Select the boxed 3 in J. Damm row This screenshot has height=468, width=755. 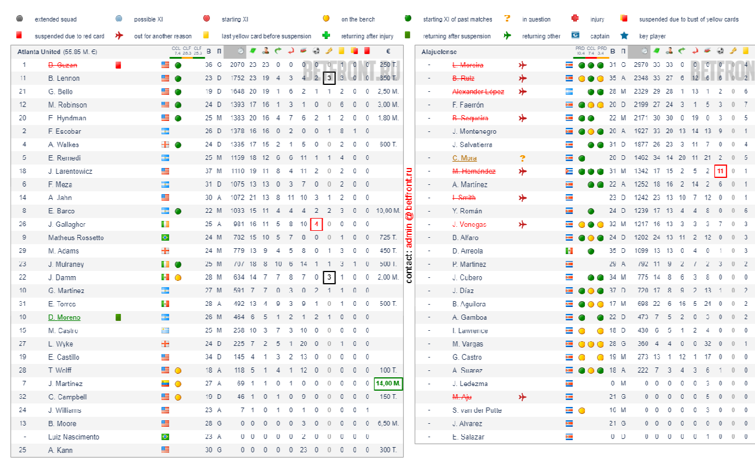329,277
